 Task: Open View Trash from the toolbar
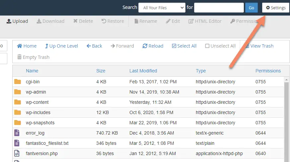click(259, 46)
